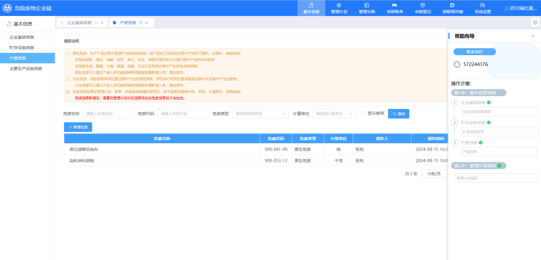Screen dimensions: 541x260
Task: Click the 联系我们 button in help panel
Action: (x=474, y=52)
